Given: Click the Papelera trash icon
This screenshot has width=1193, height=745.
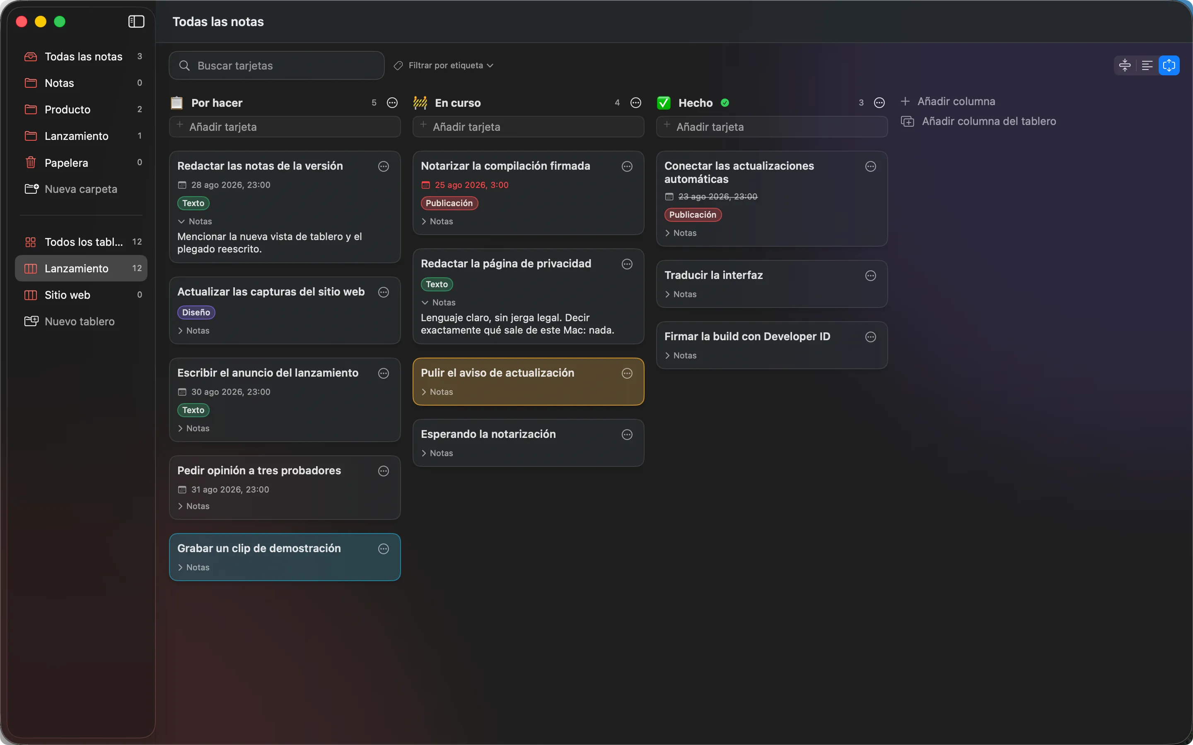Looking at the screenshot, I should pyautogui.click(x=31, y=163).
